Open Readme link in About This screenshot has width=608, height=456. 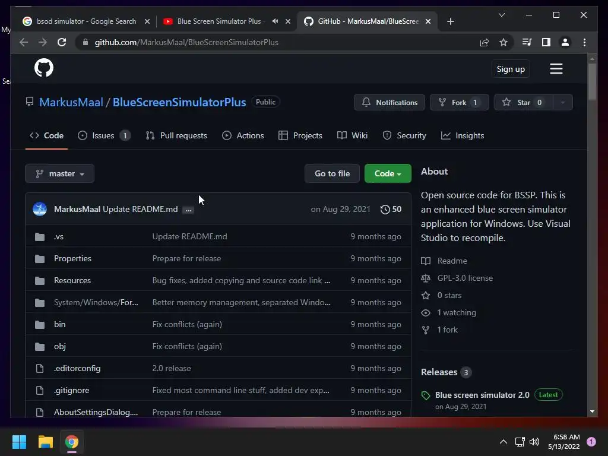tap(452, 261)
